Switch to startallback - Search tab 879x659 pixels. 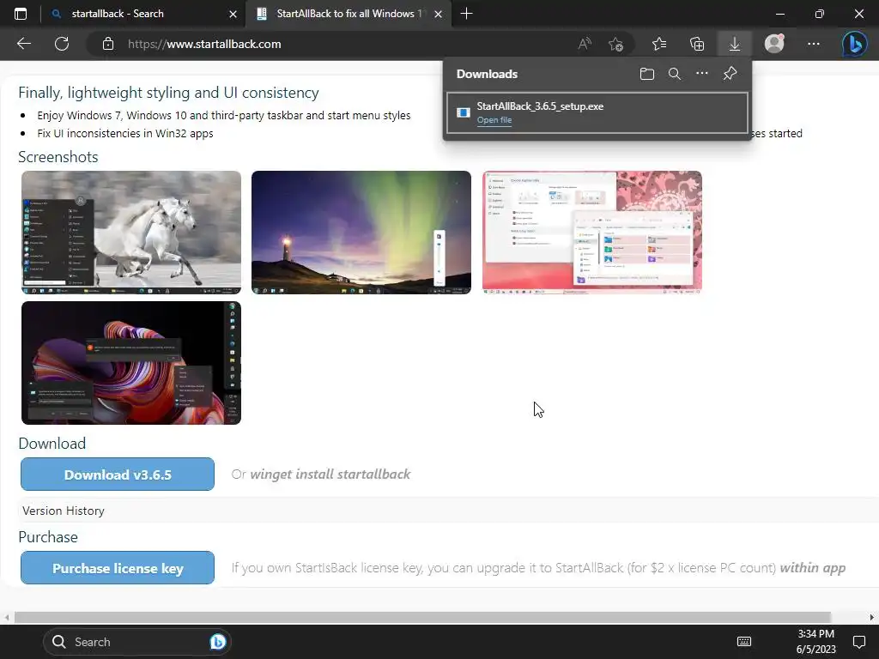tap(144, 14)
